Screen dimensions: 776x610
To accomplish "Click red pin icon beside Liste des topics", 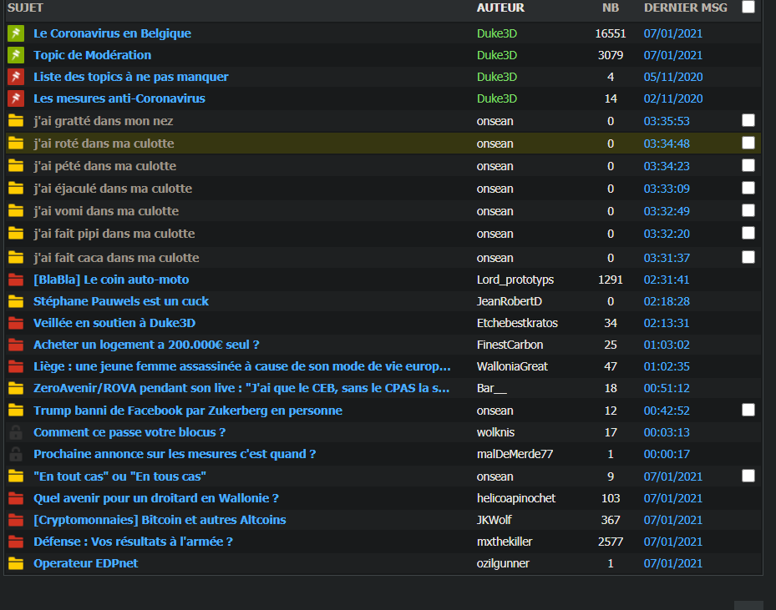I will pos(16,77).
